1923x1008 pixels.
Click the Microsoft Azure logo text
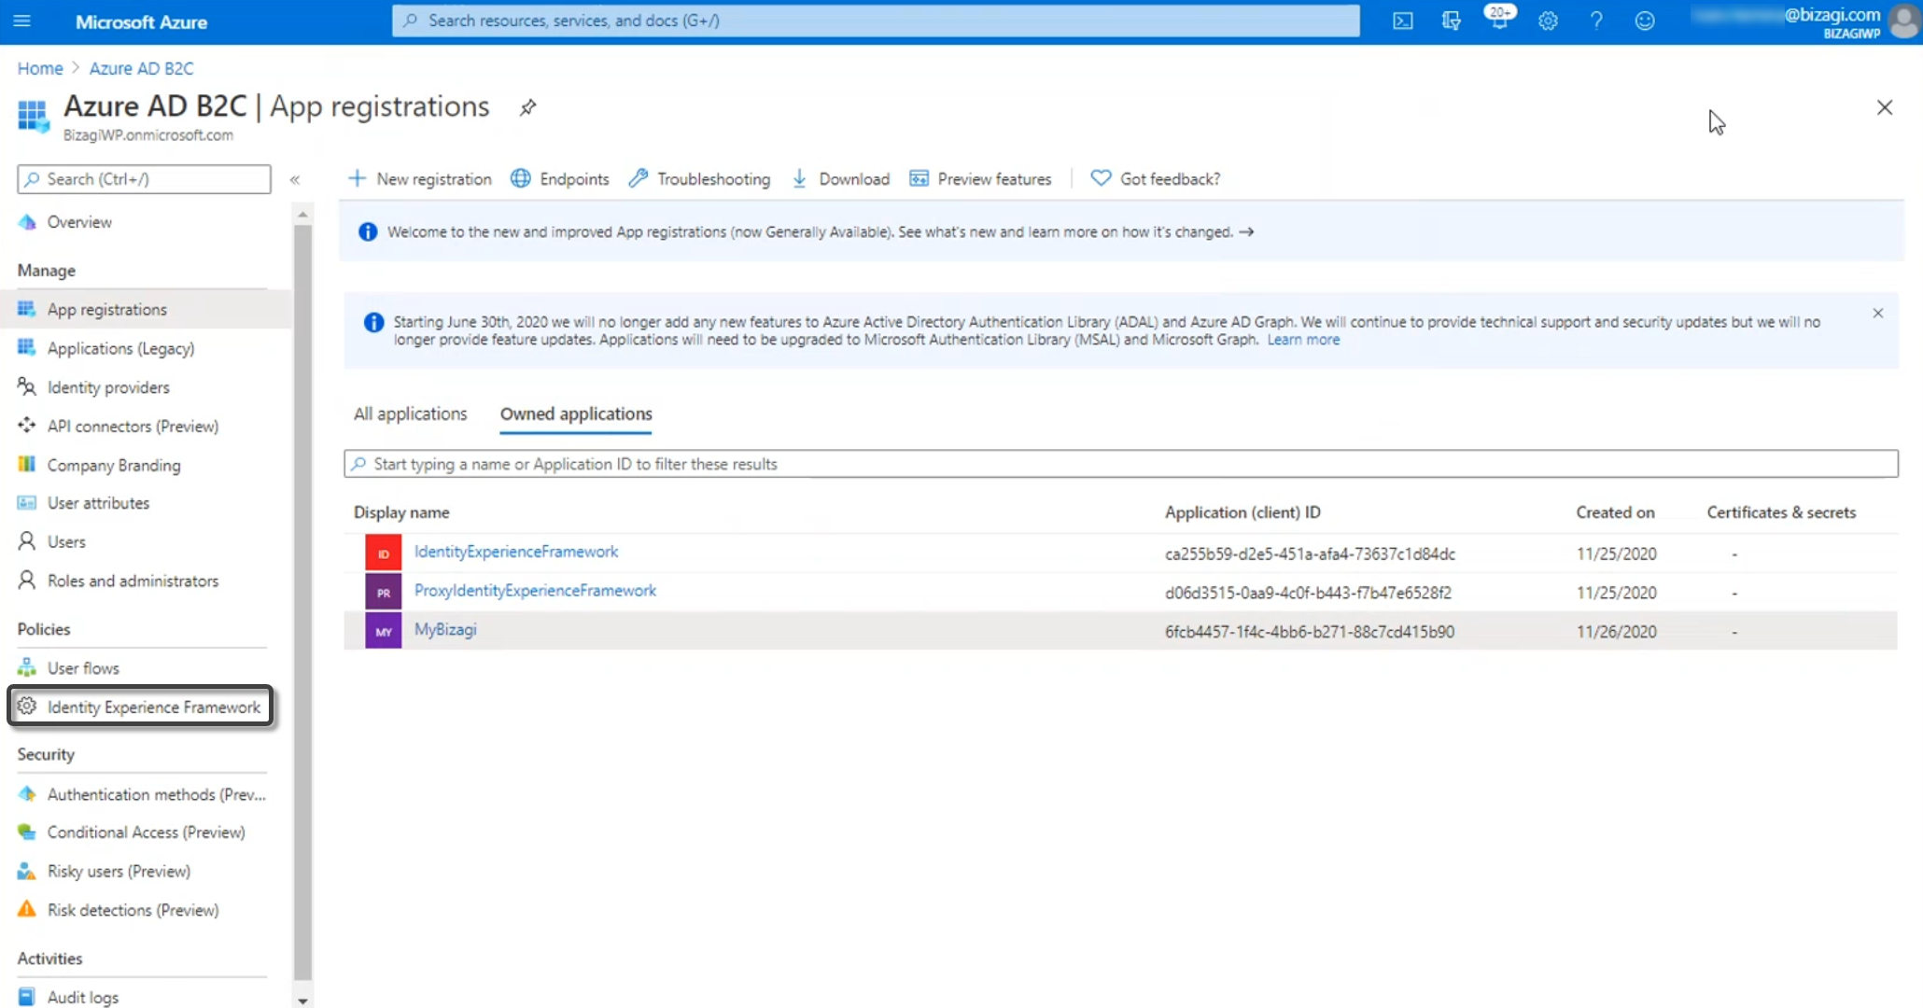tap(141, 21)
